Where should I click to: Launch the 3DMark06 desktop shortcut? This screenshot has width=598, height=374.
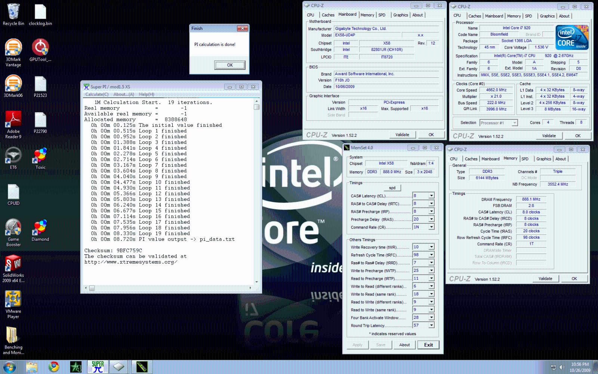(x=13, y=87)
